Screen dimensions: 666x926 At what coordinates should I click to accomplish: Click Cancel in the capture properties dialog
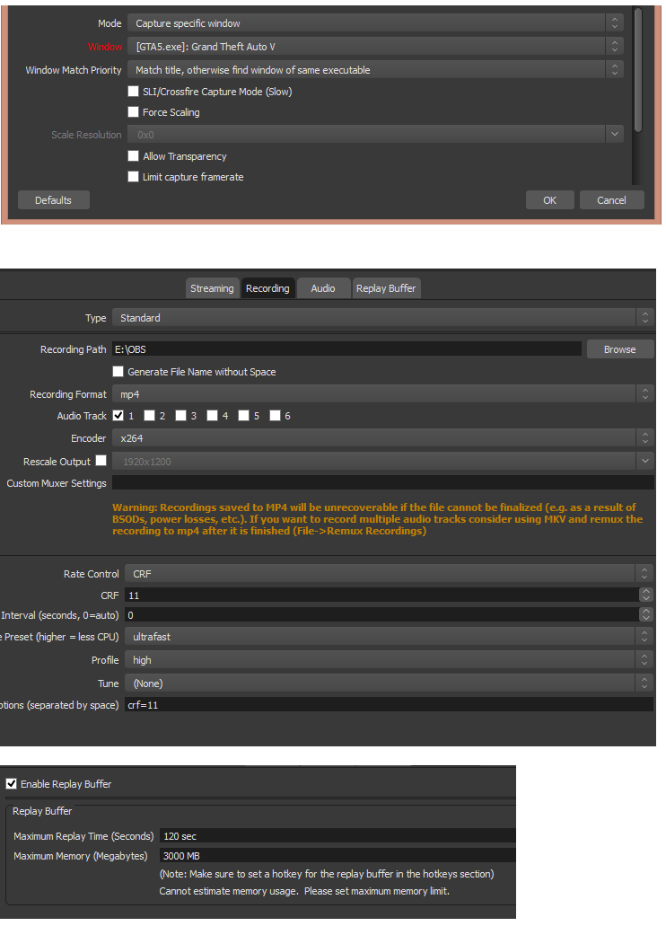pyautogui.click(x=611, y=200)
